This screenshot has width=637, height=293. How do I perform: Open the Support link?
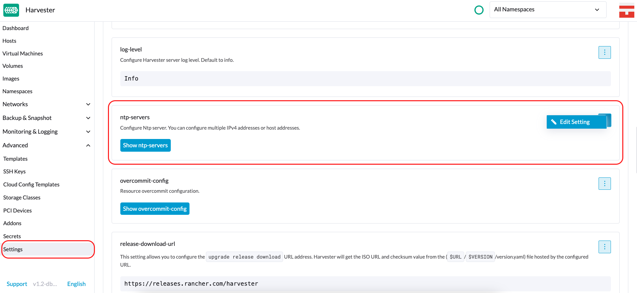coord(17,284)
